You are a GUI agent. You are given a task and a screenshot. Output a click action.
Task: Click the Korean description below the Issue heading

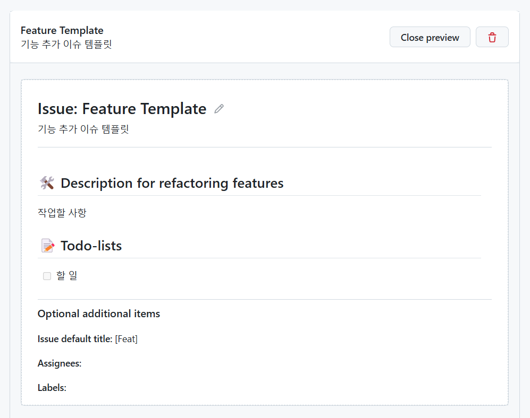tap(83, 129)
